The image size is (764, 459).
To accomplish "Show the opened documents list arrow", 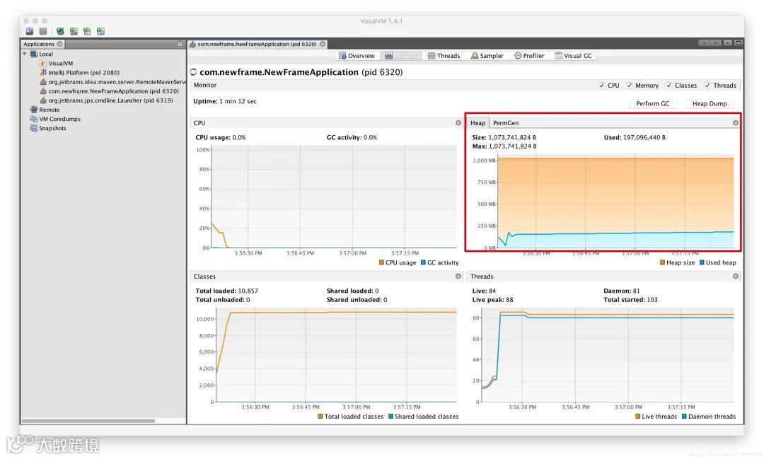I will (727, 43).
